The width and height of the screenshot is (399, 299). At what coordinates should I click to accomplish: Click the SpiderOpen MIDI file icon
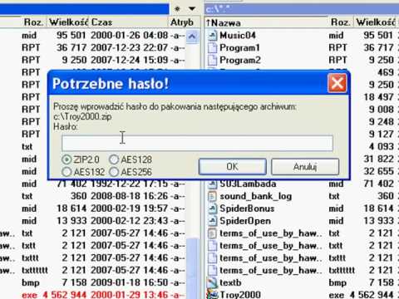212,221
